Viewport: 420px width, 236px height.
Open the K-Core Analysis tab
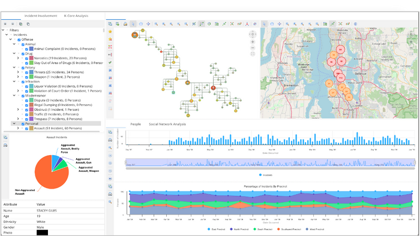coord(76,16)
